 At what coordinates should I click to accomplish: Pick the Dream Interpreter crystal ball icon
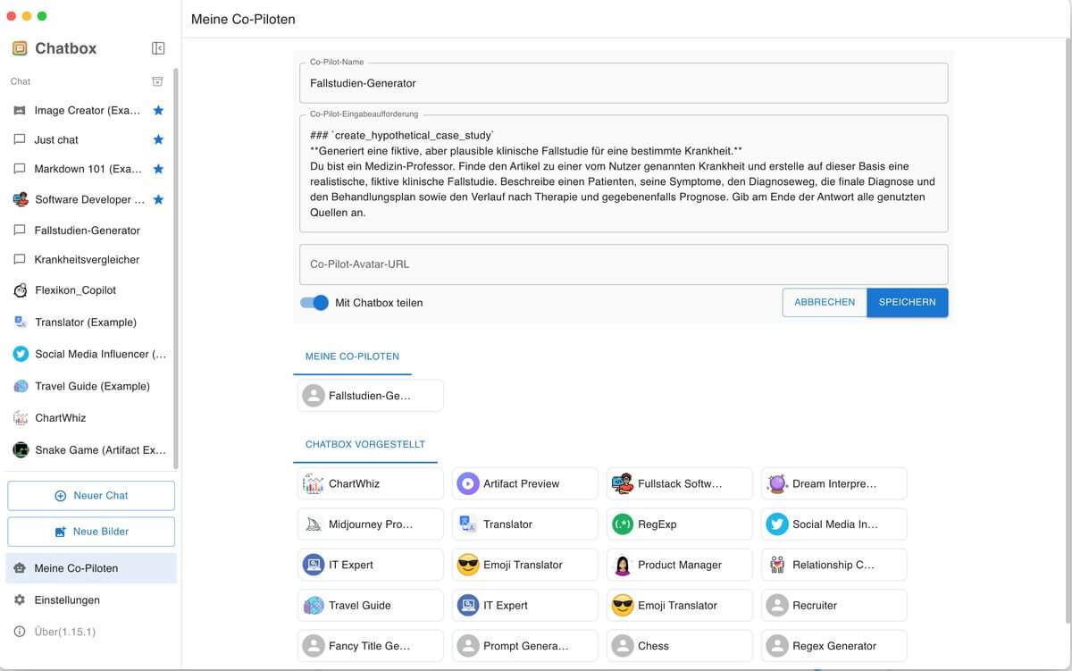click(776, 483)
